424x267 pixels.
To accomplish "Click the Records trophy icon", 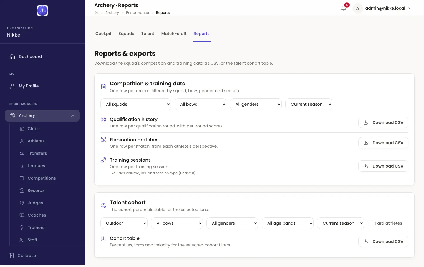I will [x=22, y=190].
